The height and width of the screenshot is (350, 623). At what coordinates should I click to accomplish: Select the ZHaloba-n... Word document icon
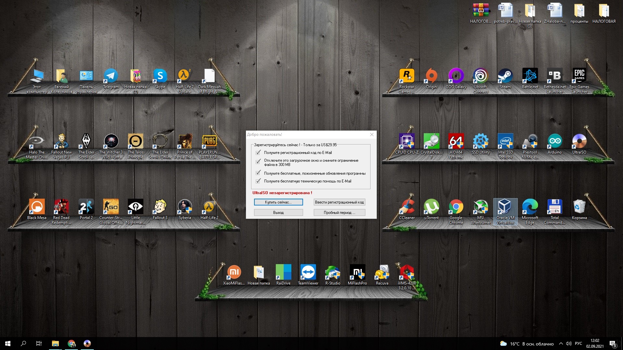pyautogui.click(x=555, y=14)
